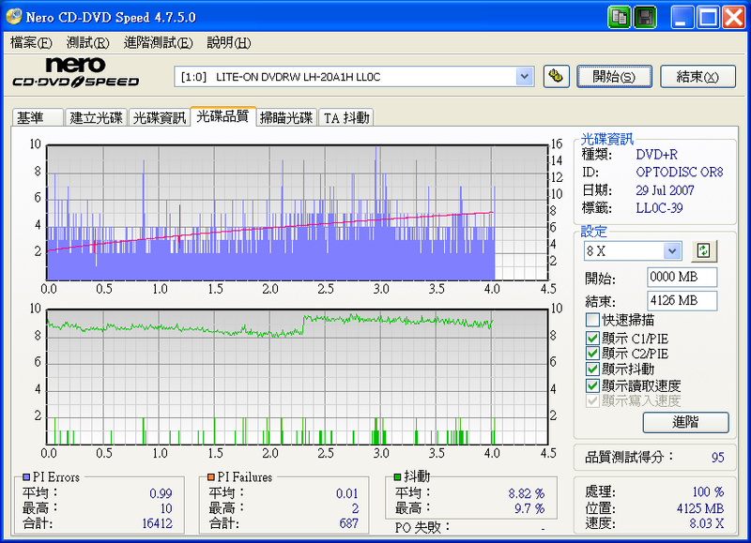Minimize the Nero CD-DVD Speed window
Screen dimensions: 751x543
click(x=682, y=18)
